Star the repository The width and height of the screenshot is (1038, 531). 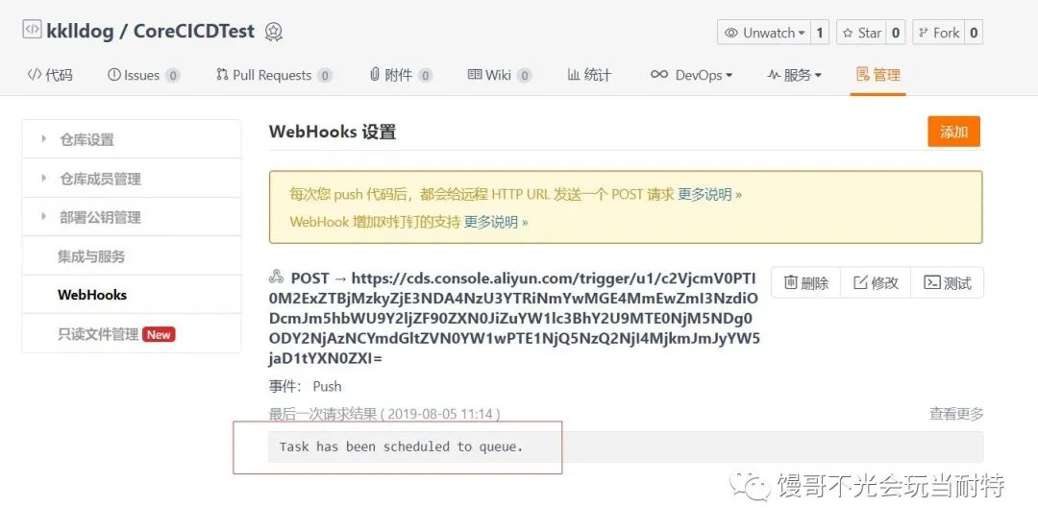(x=862, y=33)
